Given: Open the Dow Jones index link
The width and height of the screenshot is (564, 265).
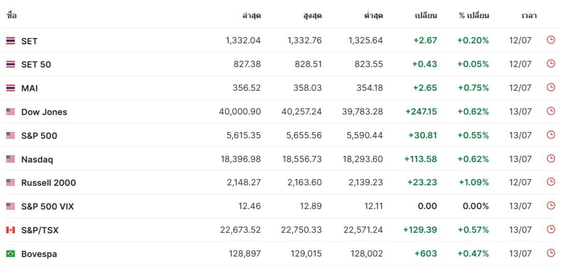Looking at the screenshot, I should [x=44, y=112].
